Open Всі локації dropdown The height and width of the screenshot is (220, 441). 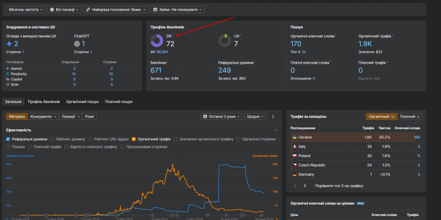click(x=64, y=10)
